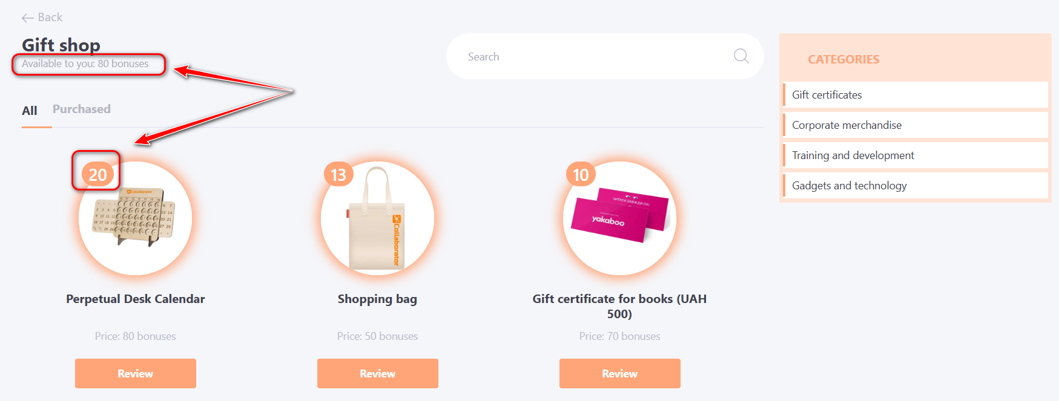
Task: Open Training and development category
Action: click(x=853, y=155)
